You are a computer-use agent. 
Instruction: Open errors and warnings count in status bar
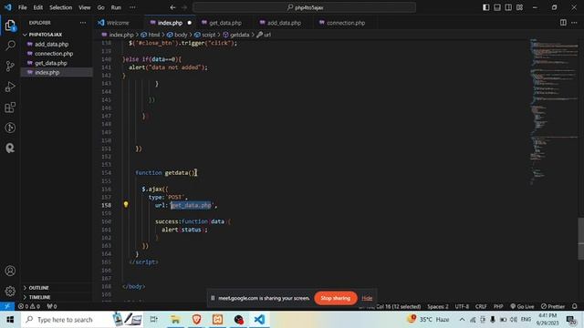click(29, 306)
